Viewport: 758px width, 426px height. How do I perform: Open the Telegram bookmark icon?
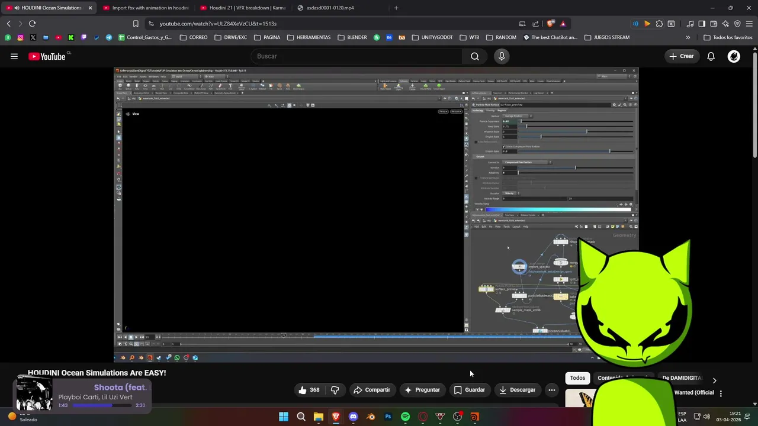(109, 37)
